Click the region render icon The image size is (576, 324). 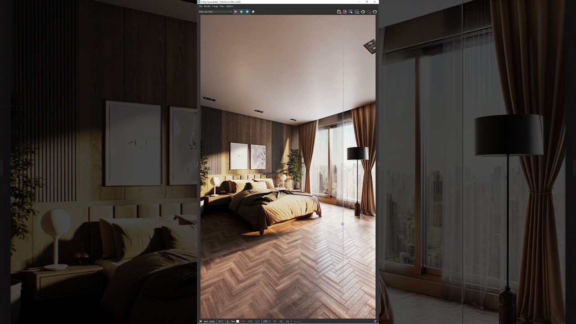[x=357, y=12]
